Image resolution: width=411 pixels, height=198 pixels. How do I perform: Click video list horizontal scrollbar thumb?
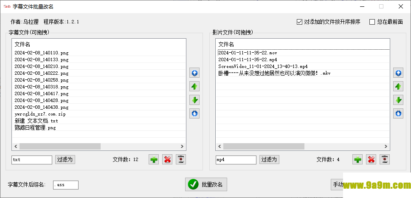[264, 146]
